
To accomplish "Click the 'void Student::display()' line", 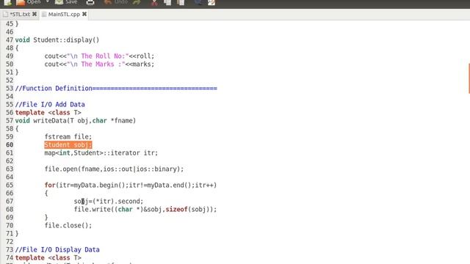I will point(57,40).
